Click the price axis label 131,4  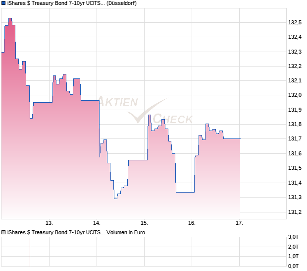coord(295,183)
